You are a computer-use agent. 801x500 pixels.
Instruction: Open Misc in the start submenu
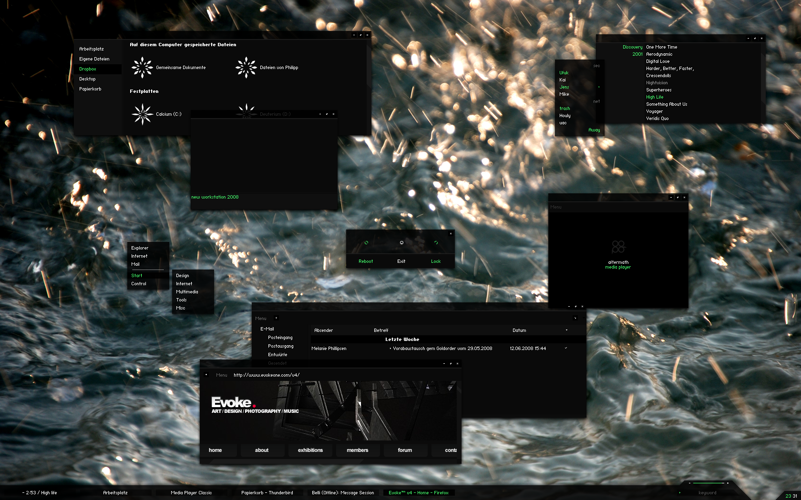(181, 308)
